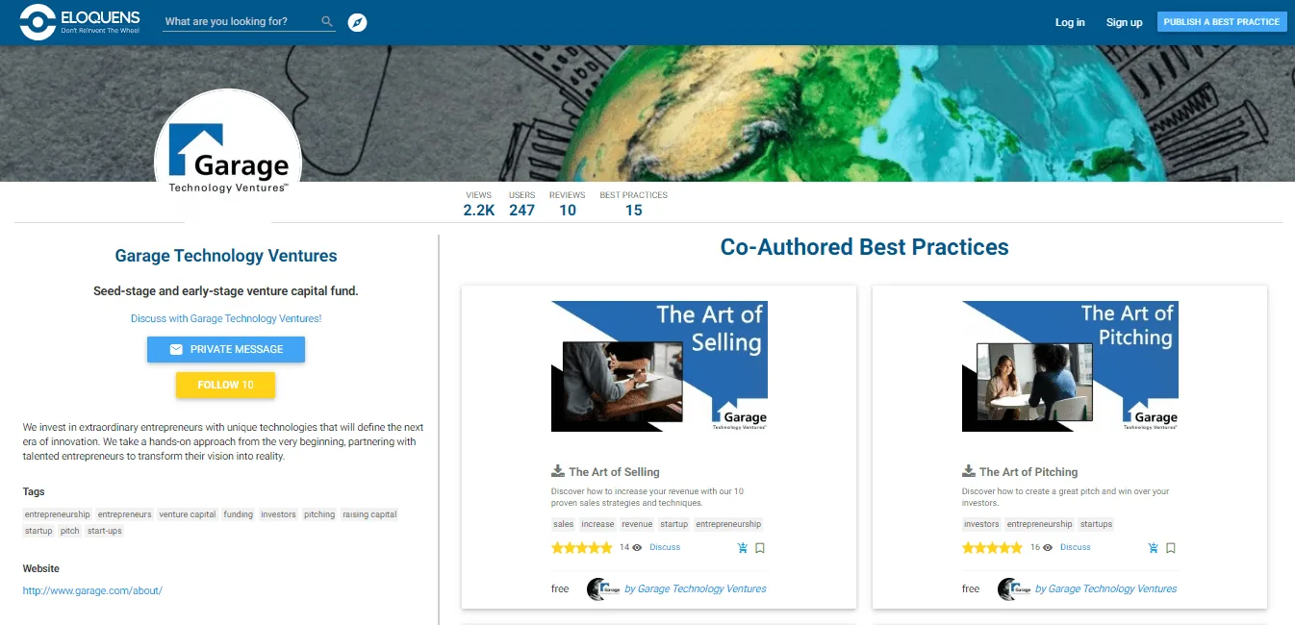Click the star rating of The Art of Pitching
The height and width of the screenshot is (625, 1295).
(993, 548)
